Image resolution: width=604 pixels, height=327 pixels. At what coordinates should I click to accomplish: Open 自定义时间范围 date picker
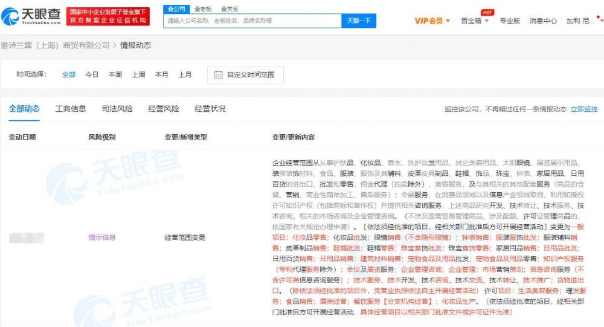245,75
